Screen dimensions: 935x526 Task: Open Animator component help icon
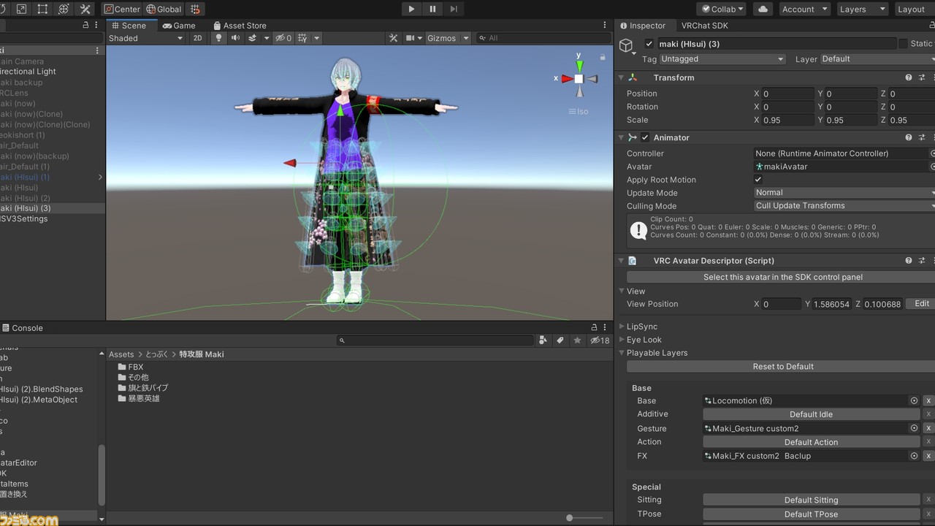(909, 137)
